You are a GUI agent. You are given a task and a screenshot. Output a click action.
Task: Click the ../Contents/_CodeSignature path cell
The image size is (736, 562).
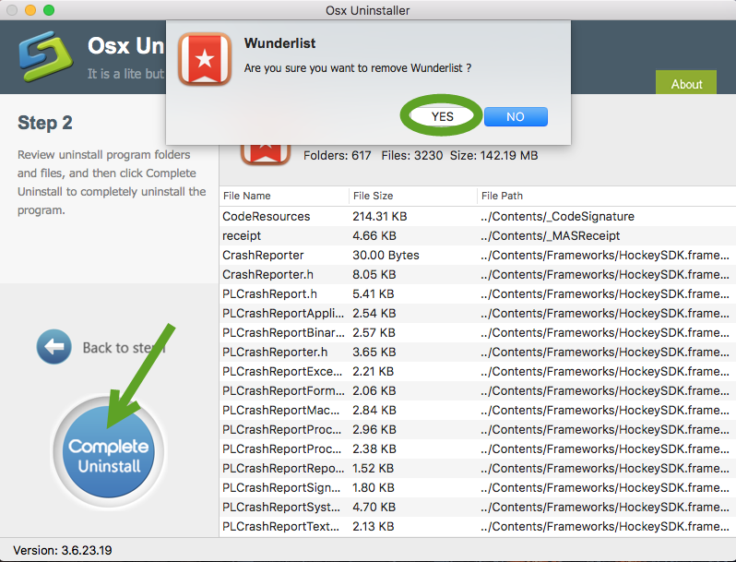tap(557, 217)
